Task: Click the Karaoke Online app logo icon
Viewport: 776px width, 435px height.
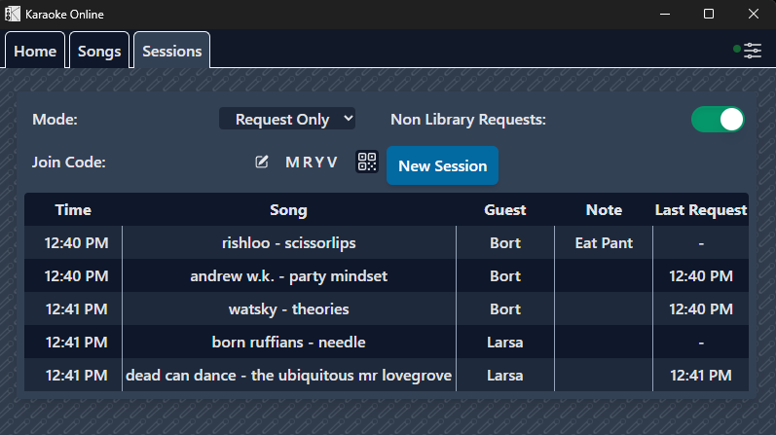Action: pos(13,14)
